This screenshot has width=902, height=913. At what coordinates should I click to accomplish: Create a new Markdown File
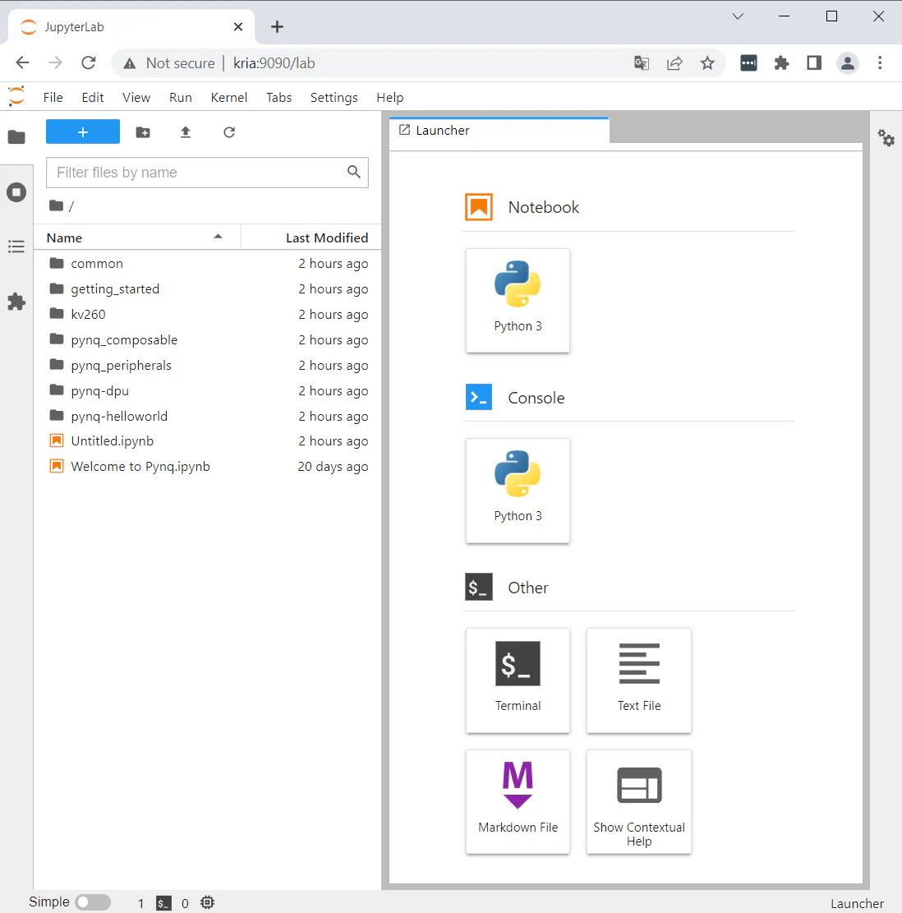(518, 801)
